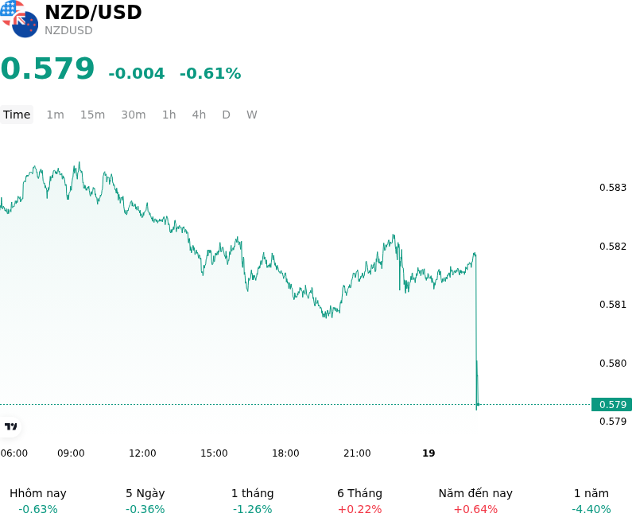The width and height of the screenshot is (636, 525).
Task: Choose the 1 năm range
Action: pyautogui.click(x=591, y=501)
